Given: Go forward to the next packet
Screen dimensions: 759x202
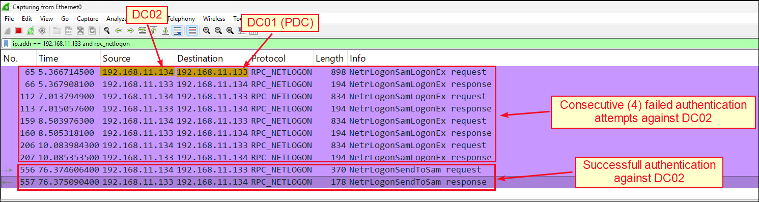Looking at the screenshot, I should point(130,31).
